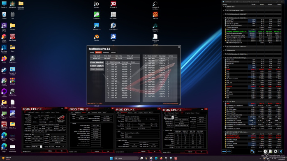Open Slot #1 dropdown in CPU-Z SPD window
The image size is (287, 161).
[169, 117]
